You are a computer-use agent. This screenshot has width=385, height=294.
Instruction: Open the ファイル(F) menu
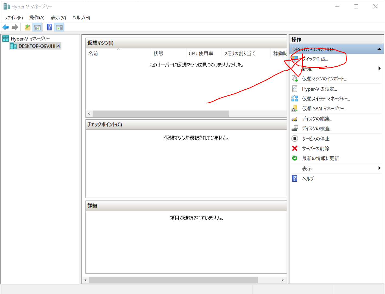click(14, 18)
